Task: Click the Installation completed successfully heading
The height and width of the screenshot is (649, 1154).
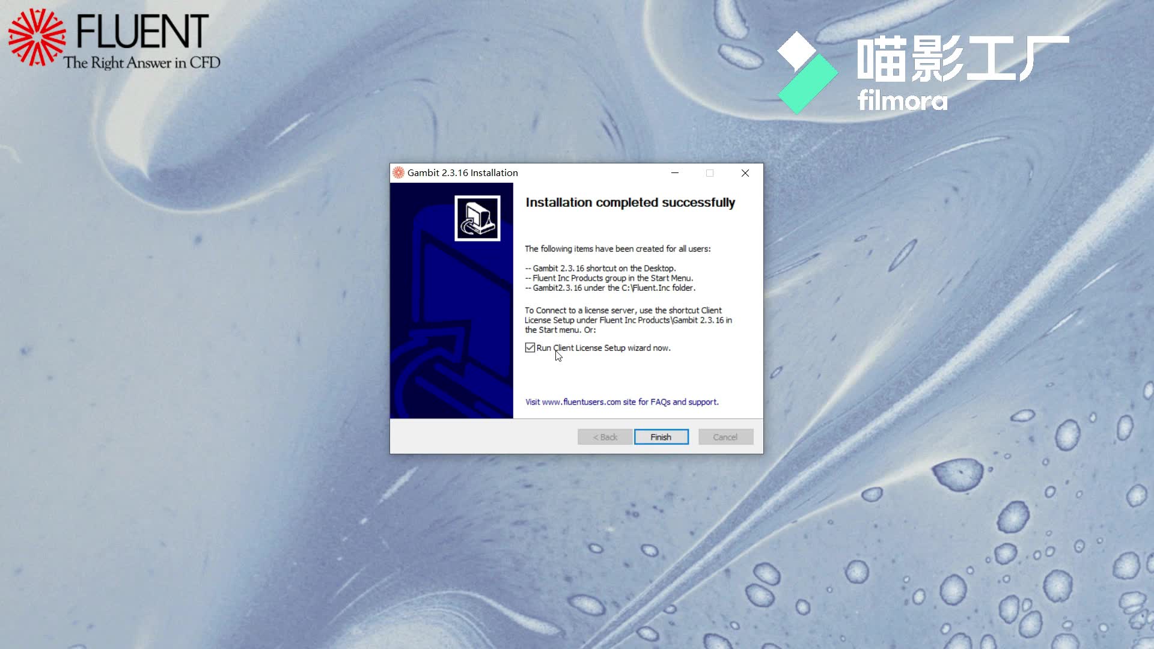Action: point(630,203)
